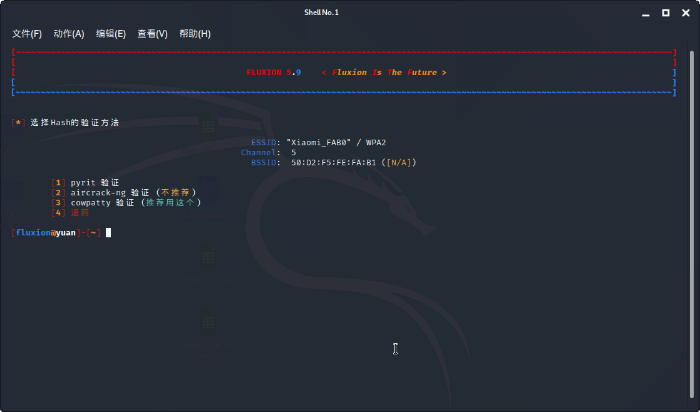This screenshot has width=700, height=412.
Task: Click the WPA2 encryption label
Action: [376, 142]
